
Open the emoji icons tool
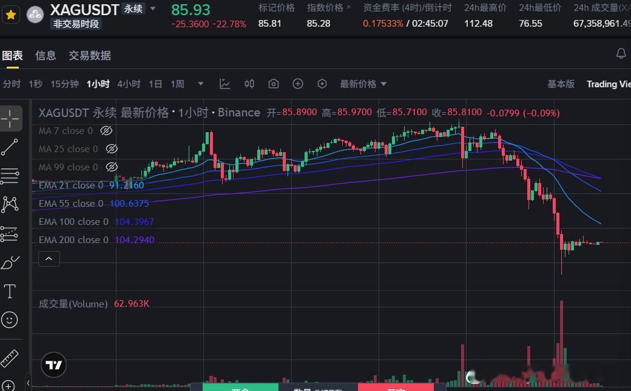pyautogui.click(x=10, y=320)
